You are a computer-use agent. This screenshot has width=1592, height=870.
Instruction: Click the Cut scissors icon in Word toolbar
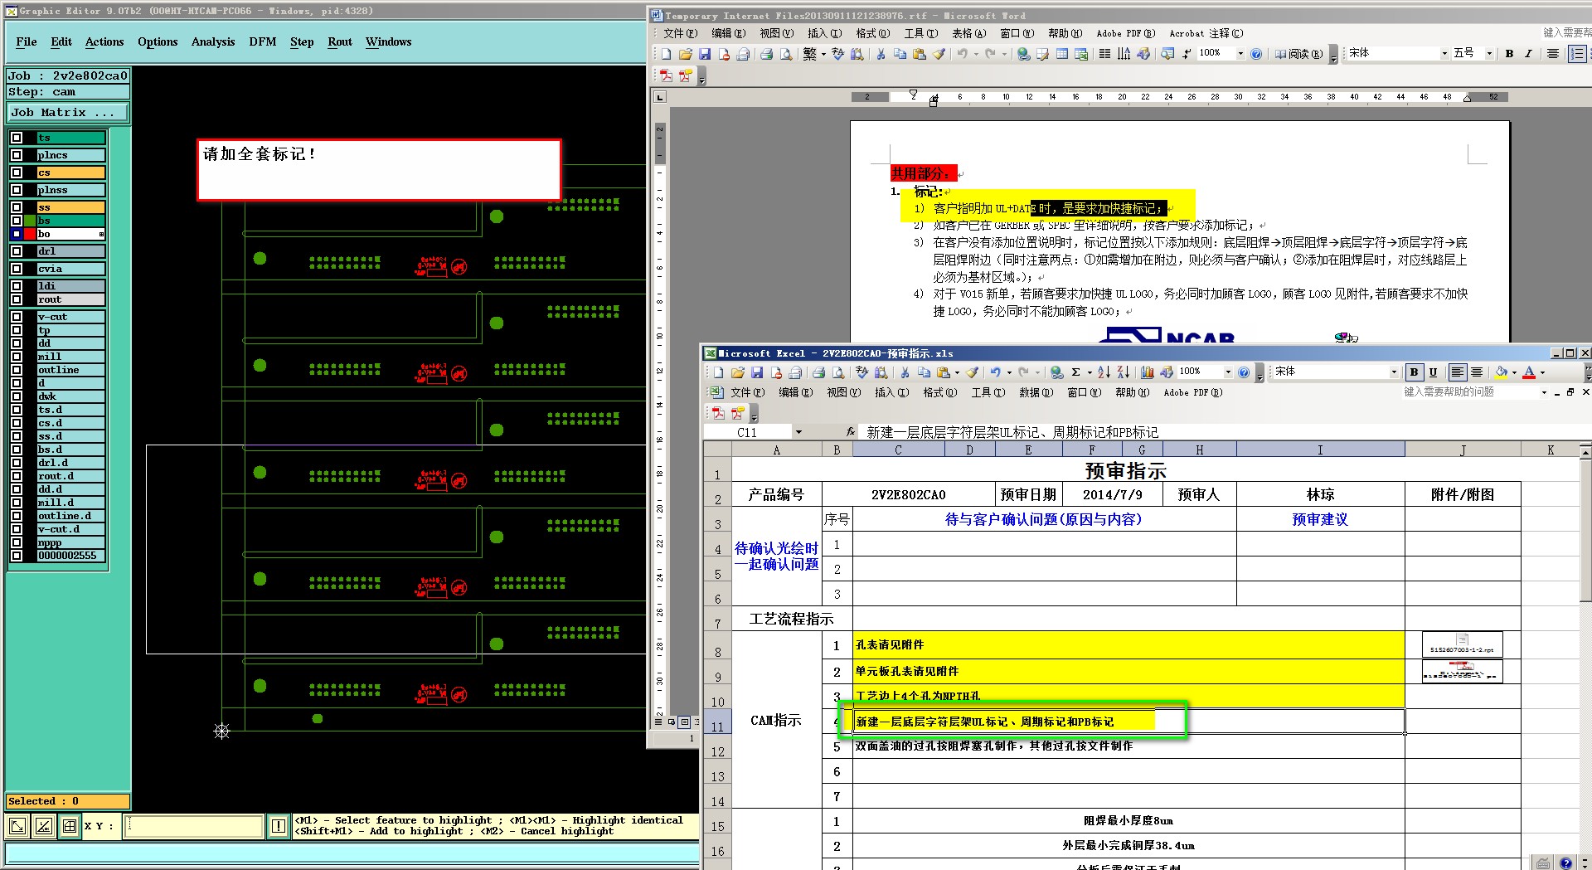pos(881,54)
